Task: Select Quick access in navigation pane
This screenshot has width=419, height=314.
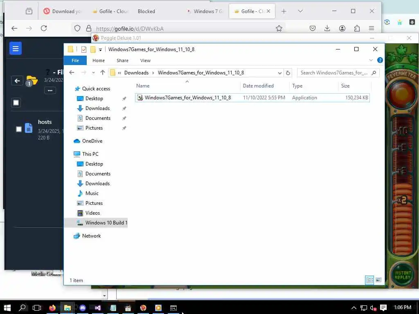Action: click(96, 89)
